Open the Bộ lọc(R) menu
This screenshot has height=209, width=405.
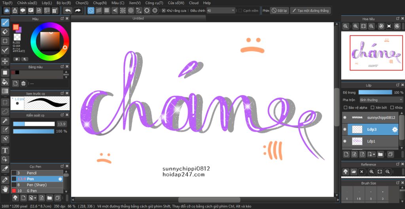click(64, 3)
